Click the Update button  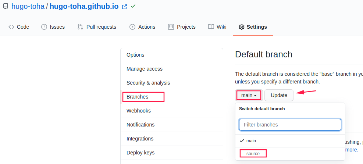[279, 95]
